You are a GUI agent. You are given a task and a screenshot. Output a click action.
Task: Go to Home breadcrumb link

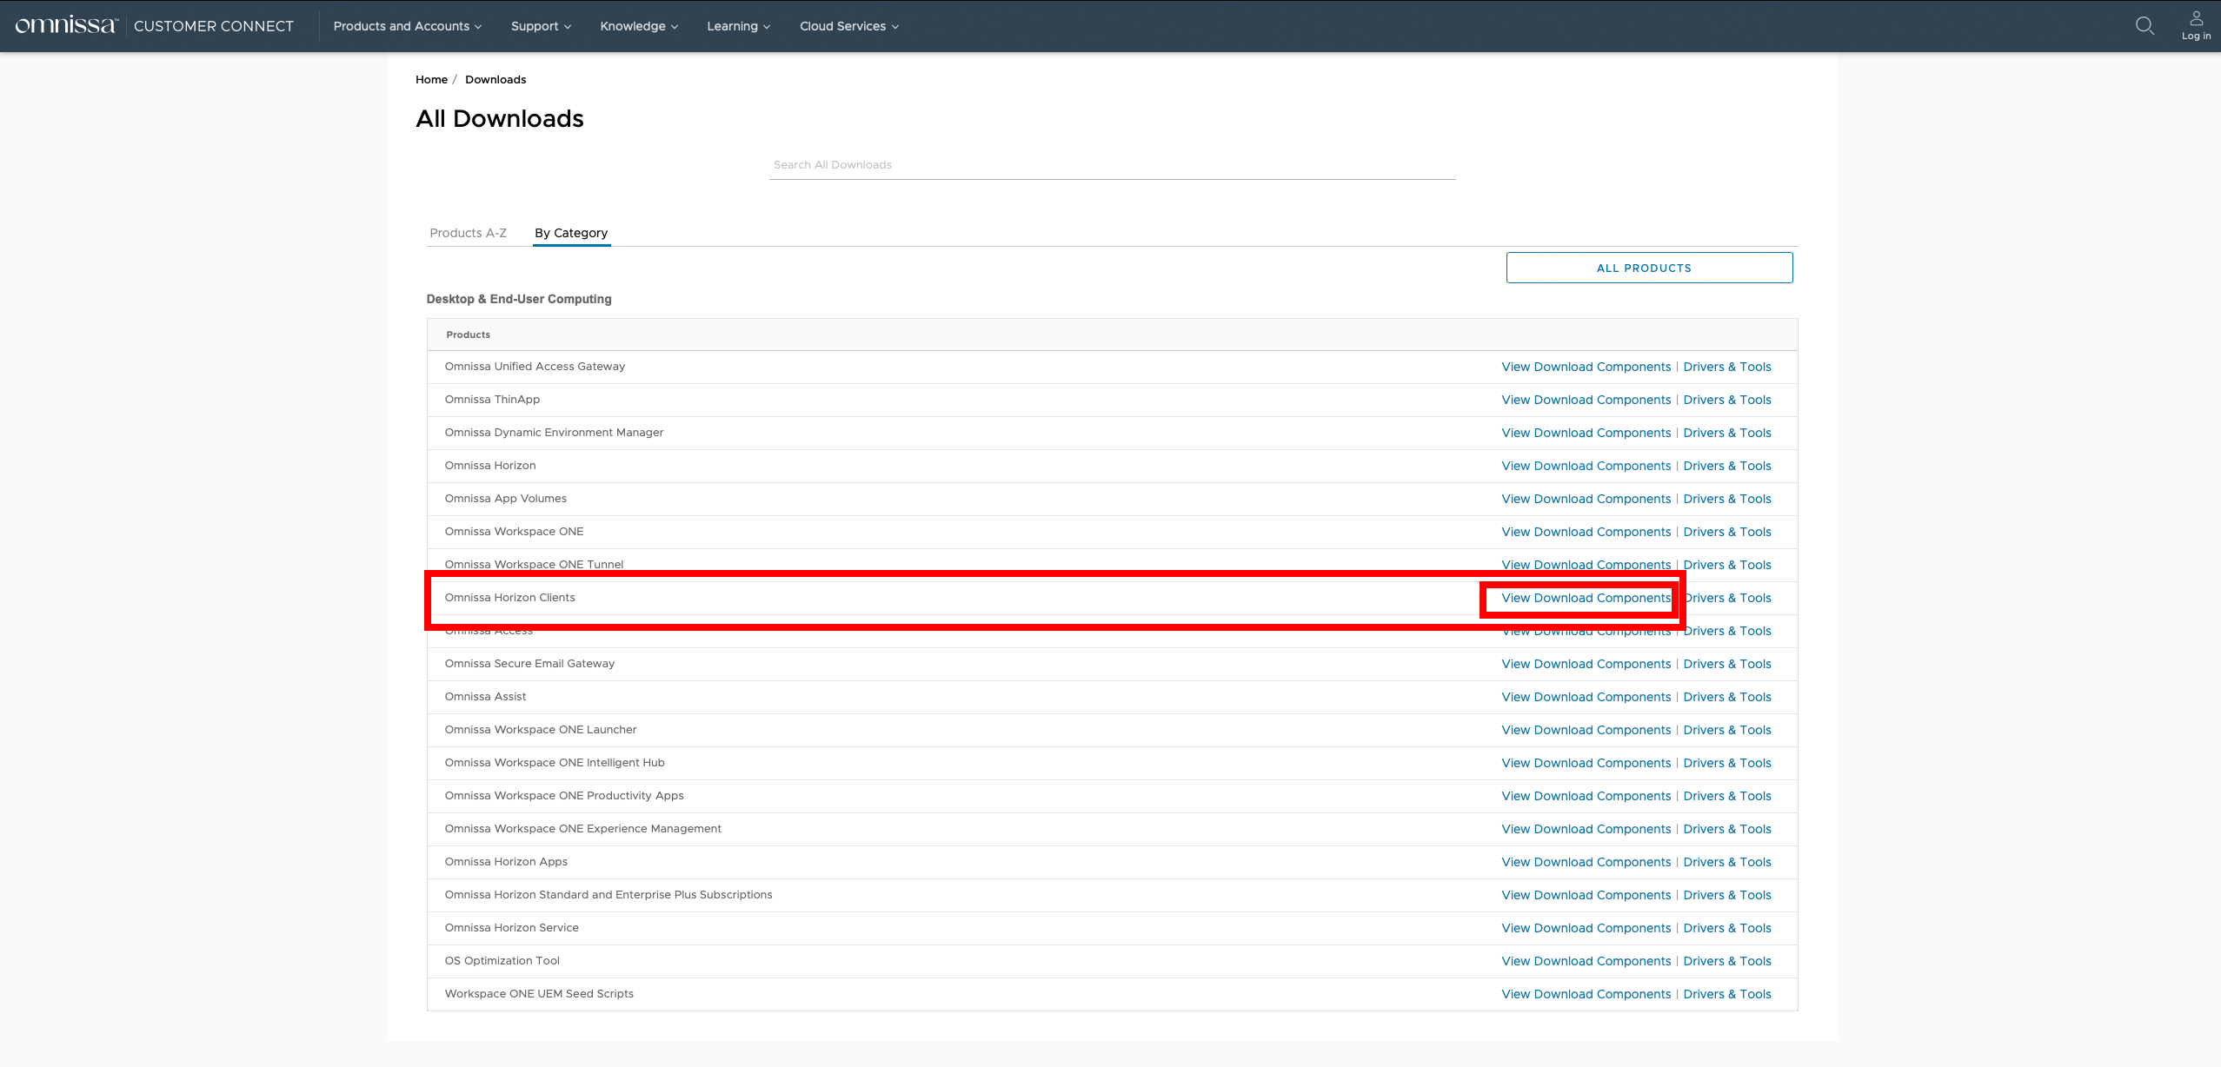tap(431, 79)
